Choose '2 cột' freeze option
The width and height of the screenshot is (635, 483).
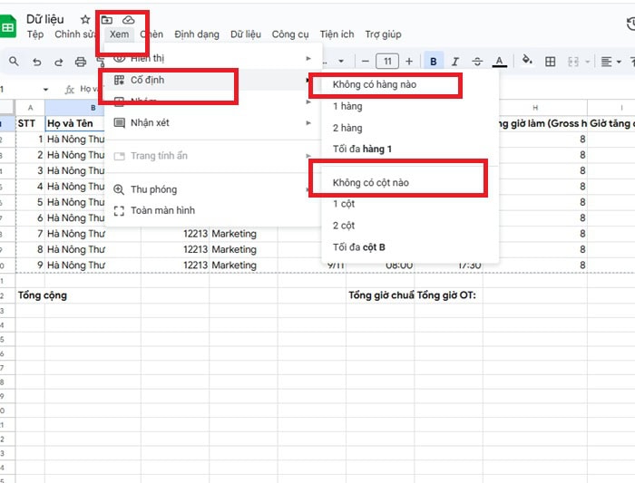pos(344,225)
